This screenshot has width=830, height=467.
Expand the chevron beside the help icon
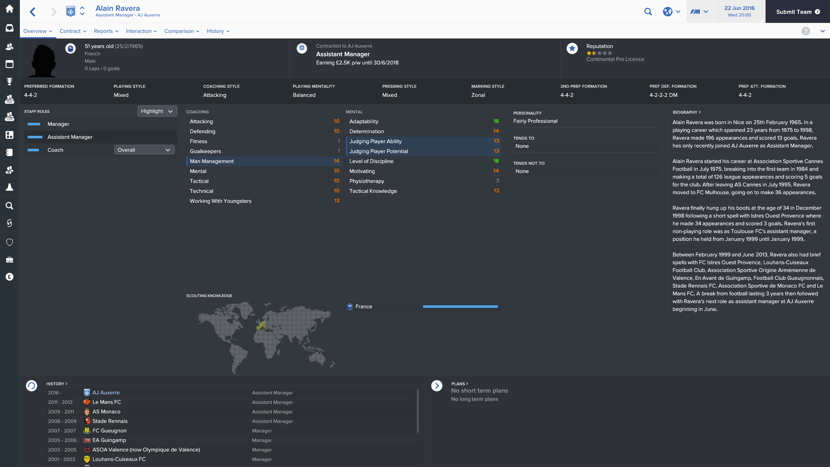coord(822,31)
